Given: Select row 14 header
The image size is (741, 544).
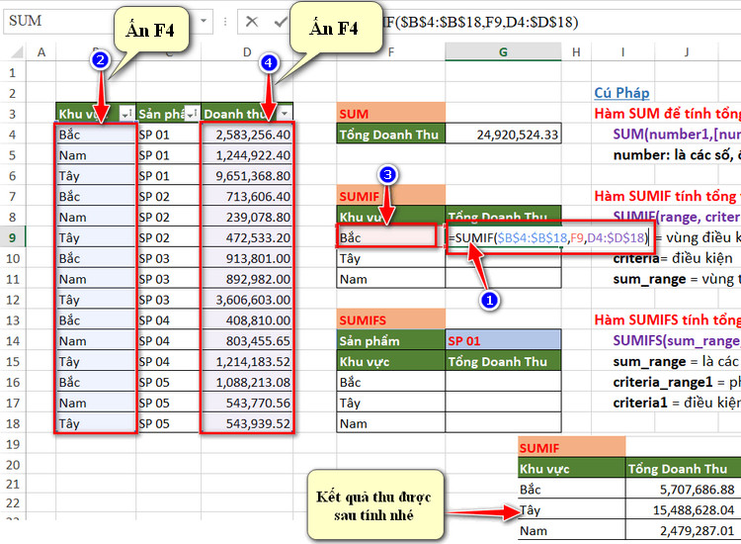Looking at the screenshot, I should [x=12, y=340].
